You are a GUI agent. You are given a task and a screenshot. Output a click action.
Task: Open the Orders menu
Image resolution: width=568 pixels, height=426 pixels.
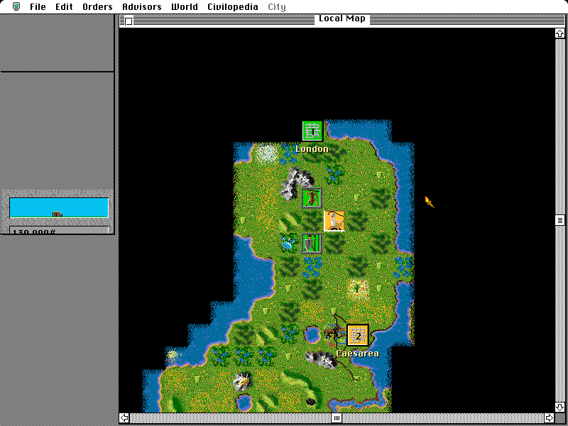point(97,6)
